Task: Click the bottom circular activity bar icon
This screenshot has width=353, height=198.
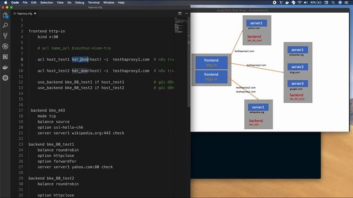Action: (5, 78)
